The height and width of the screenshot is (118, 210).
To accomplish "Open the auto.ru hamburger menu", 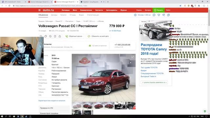I will [x=39, y=10].
